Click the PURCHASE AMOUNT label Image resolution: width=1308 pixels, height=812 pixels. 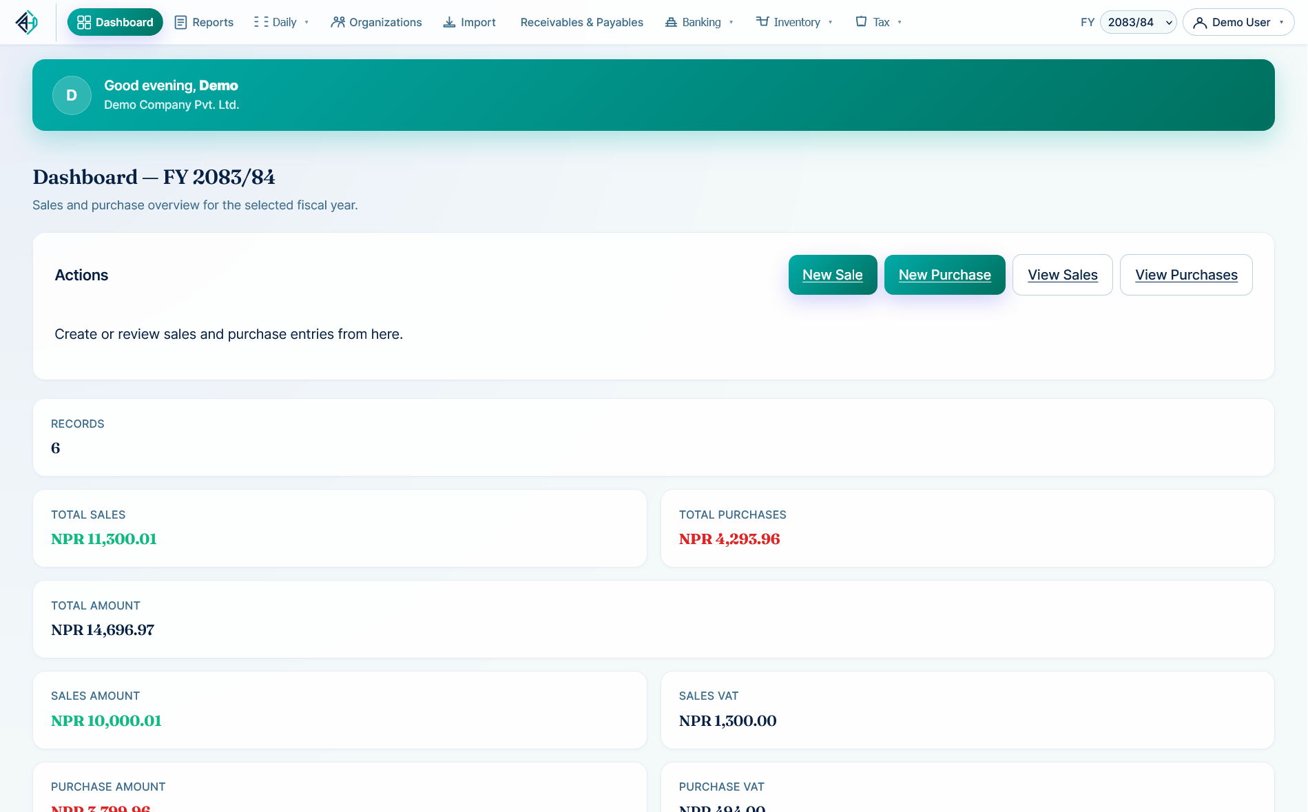pyautogui.click(x=108, y=787)
